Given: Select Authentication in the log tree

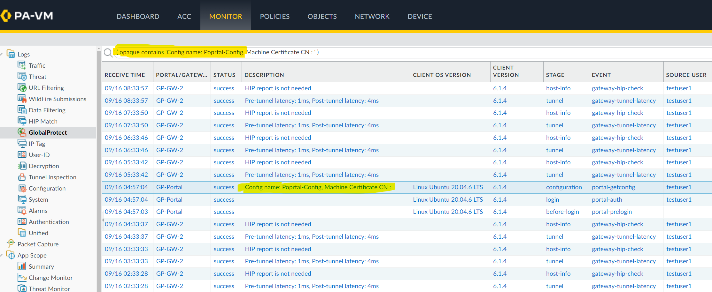Looking at the screenshot, I should click(49, 222).
